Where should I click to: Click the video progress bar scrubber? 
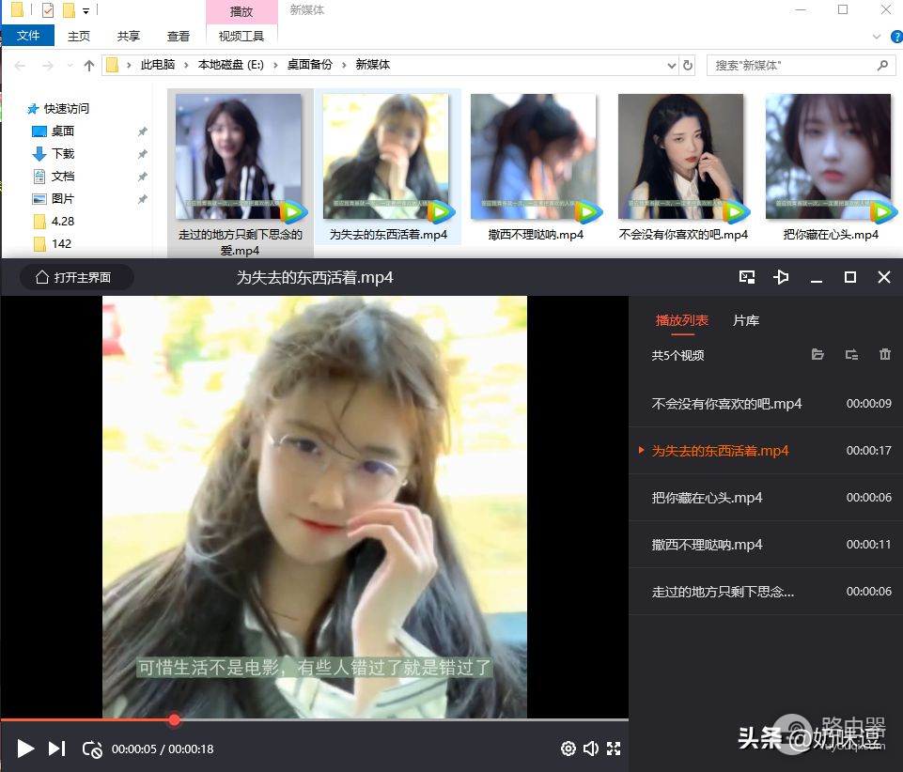coord(174,720)
